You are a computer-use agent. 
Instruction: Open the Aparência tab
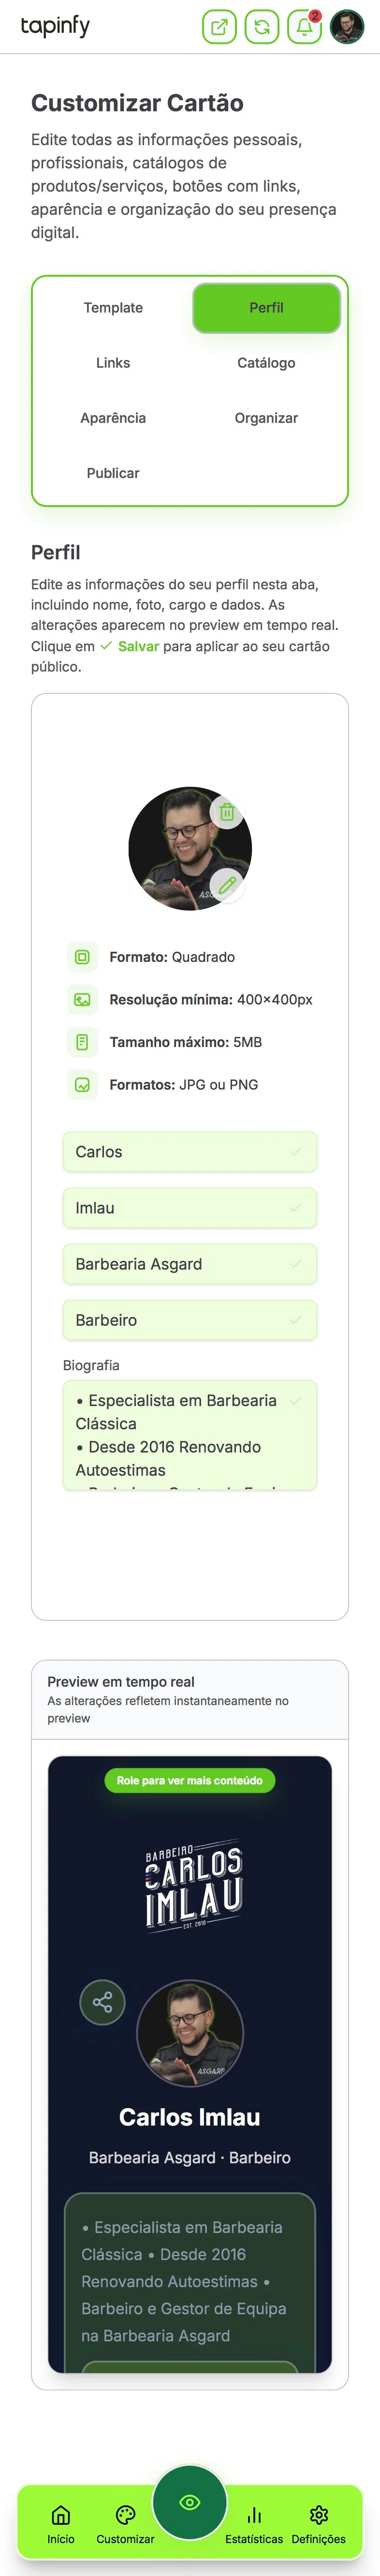click(113, 418)
